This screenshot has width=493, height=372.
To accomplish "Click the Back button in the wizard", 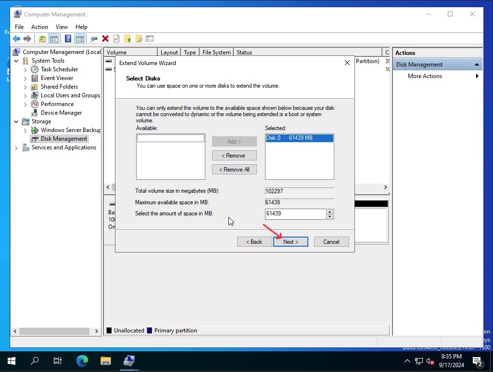I will coord(254,242).
